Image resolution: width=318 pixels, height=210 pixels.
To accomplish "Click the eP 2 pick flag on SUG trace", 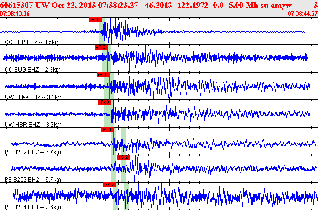I will [x=101, y=47].
